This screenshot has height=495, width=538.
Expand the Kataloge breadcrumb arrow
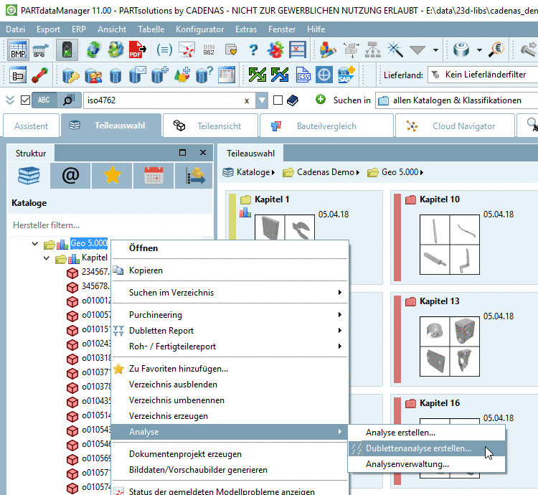(273, 172)
